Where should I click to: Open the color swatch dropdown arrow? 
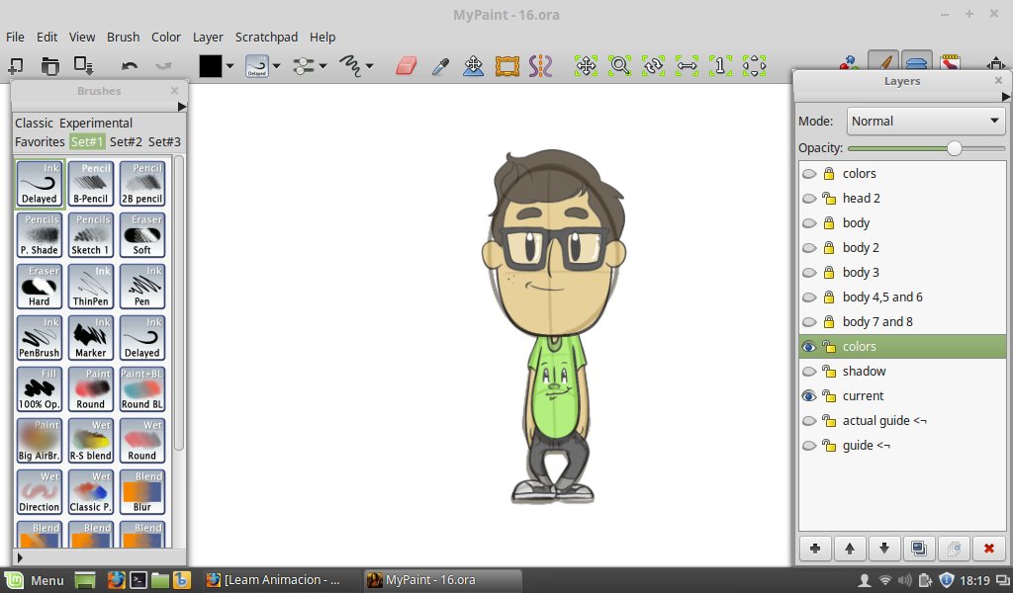click(x=230, y=66)
